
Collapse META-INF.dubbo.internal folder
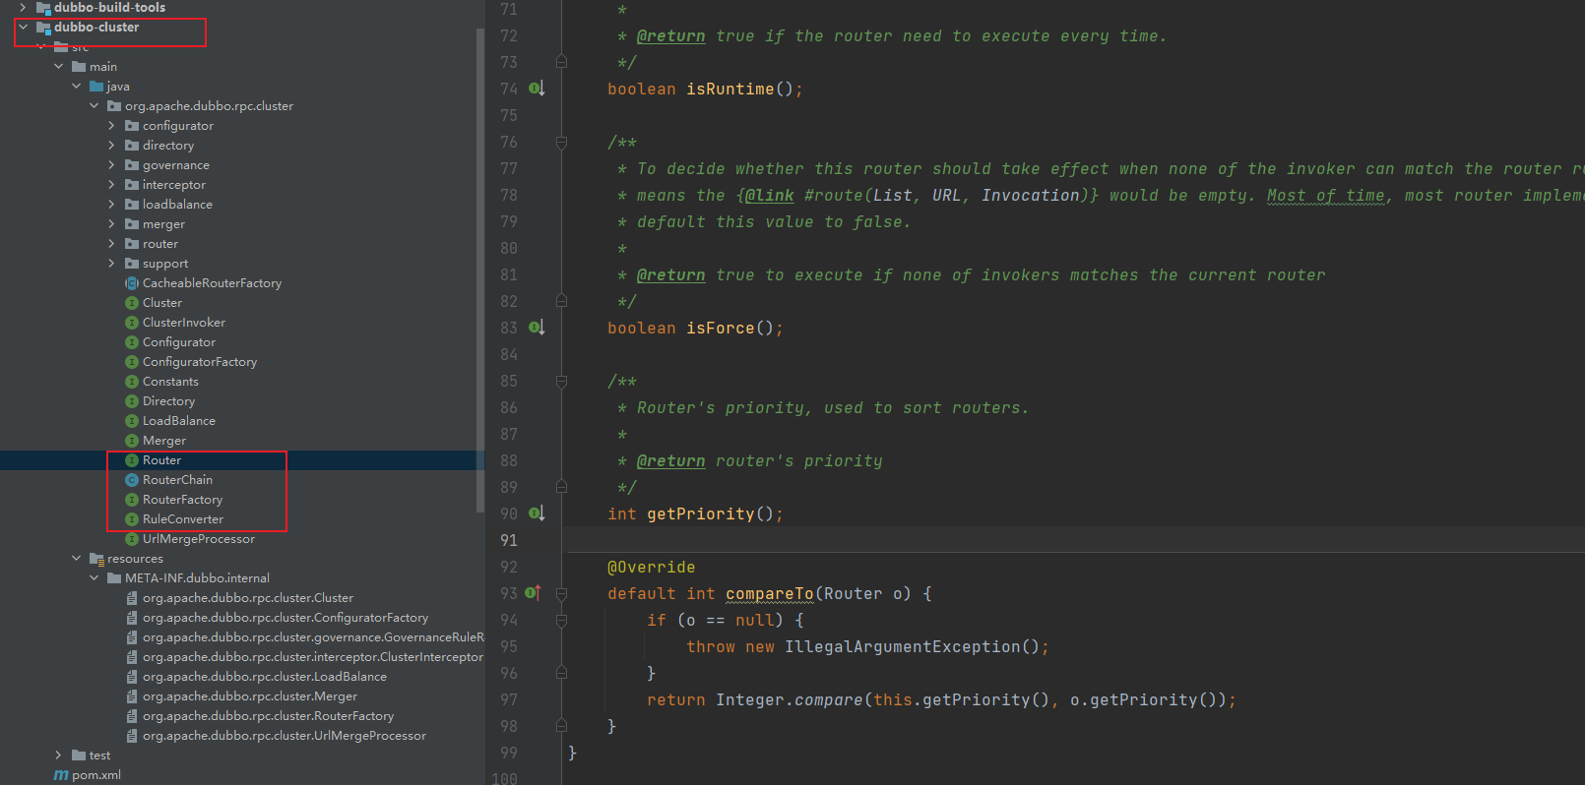click(x=95, y=578)
